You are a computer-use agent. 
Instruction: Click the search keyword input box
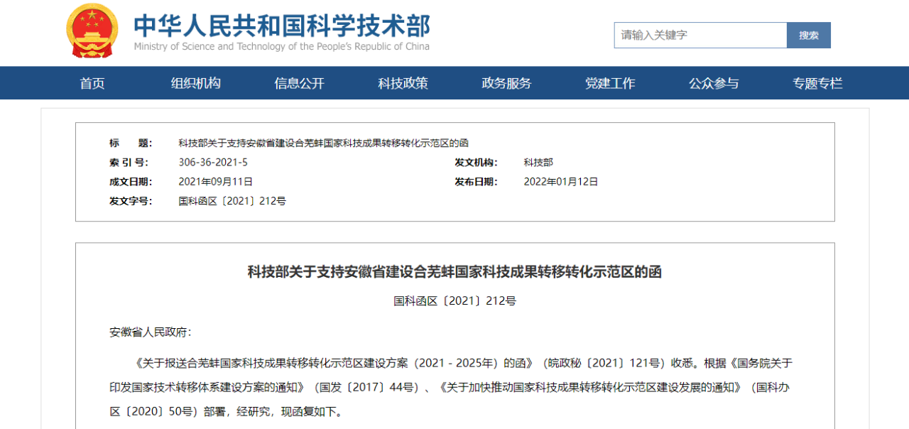(700, 35)
